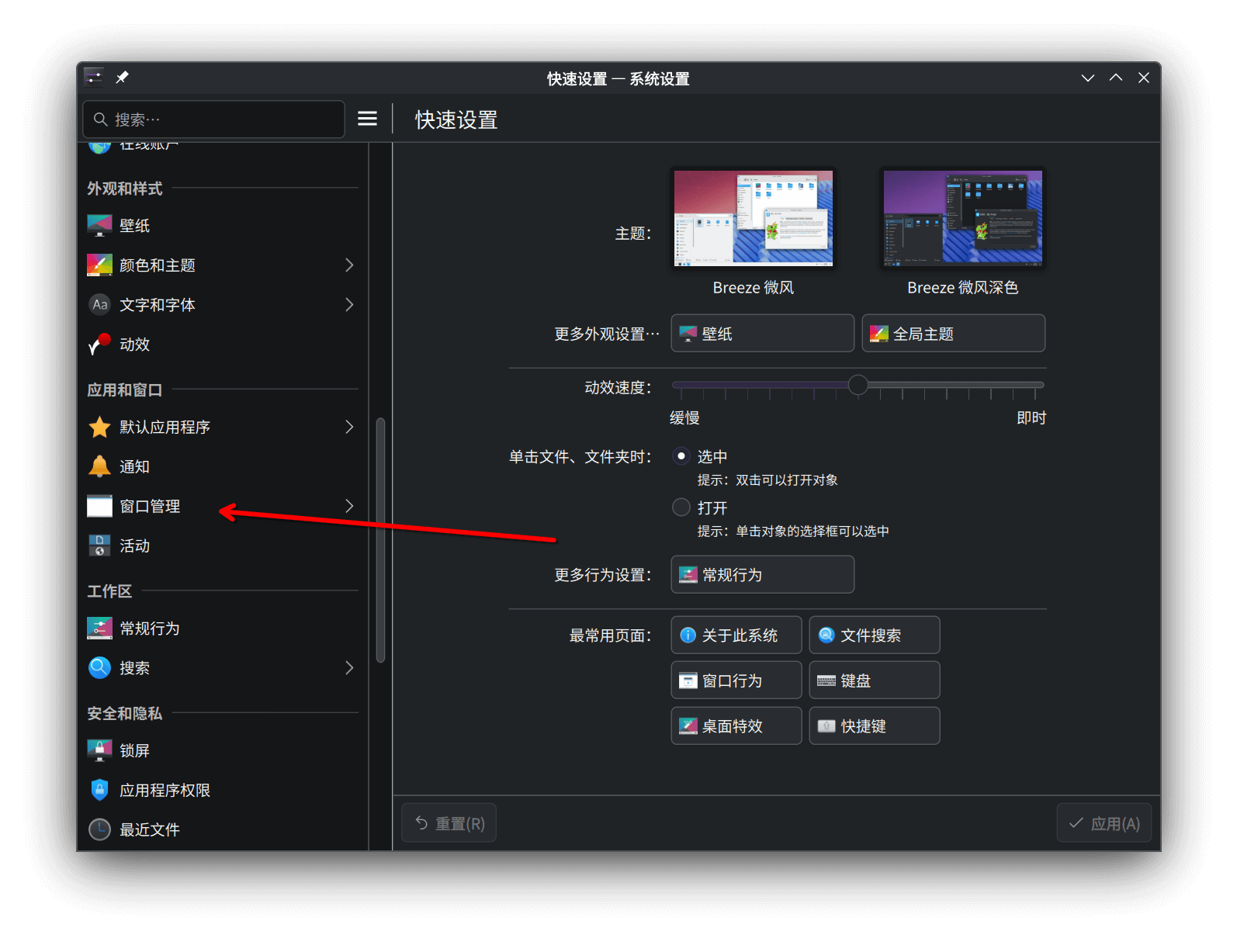Open the hamburger menu next to search
The width and height of the screenshot is (1237, 942).
(x=367, y=119)
